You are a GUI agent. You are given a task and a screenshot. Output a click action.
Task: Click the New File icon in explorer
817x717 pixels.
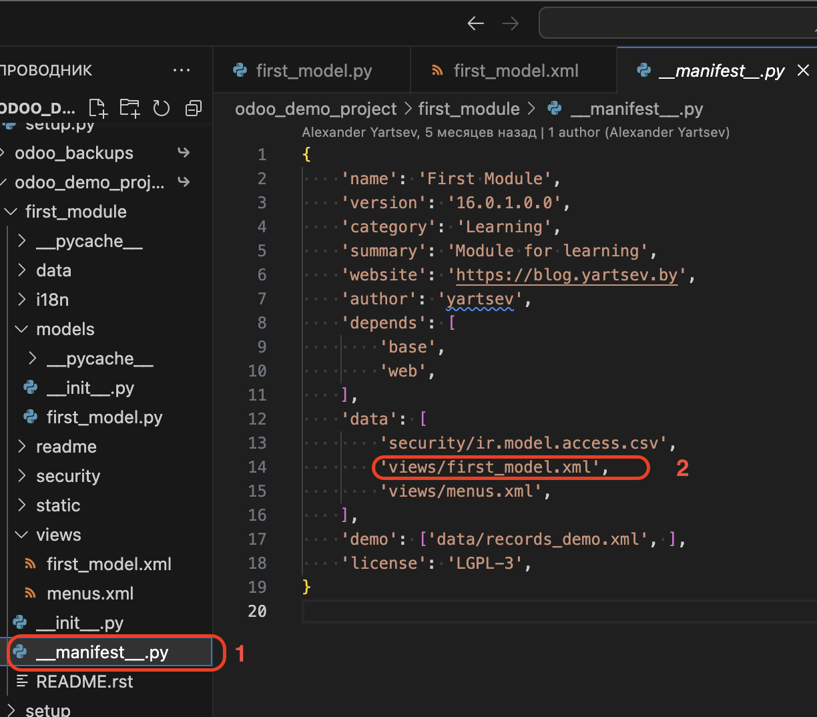coord(98,108)
